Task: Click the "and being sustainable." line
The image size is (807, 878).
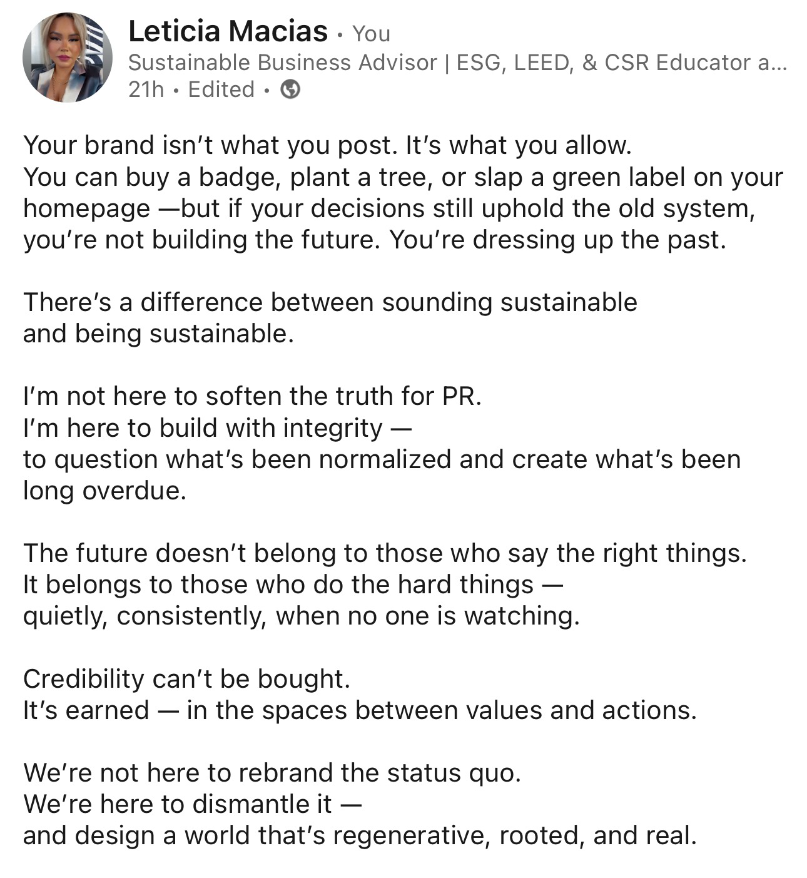Action: coord(158,334)
